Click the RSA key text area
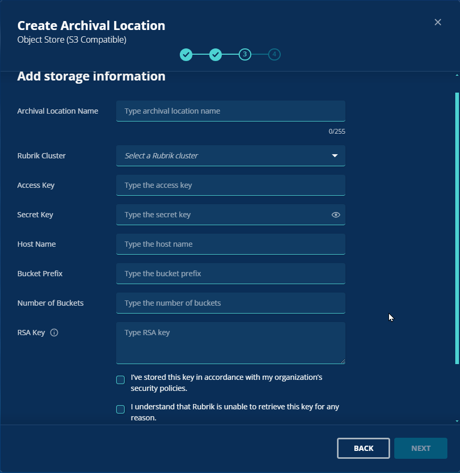460x473 pixels. point(231,343)
